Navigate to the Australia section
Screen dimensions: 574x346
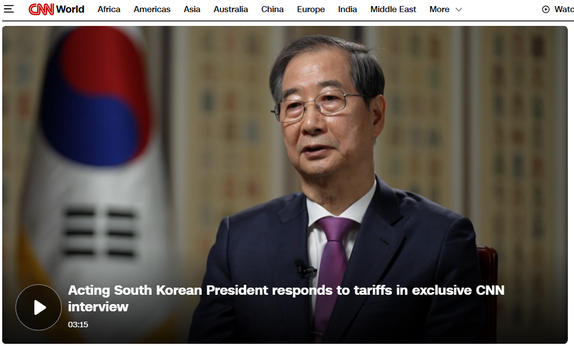tap(230, 9)
